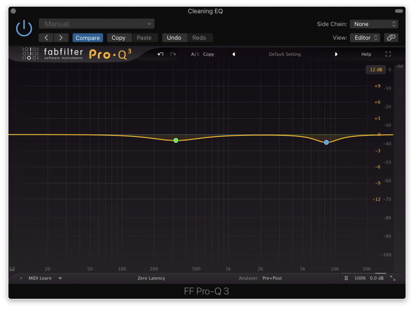Click the pill button in title bar corner

(x=398, y=11)
